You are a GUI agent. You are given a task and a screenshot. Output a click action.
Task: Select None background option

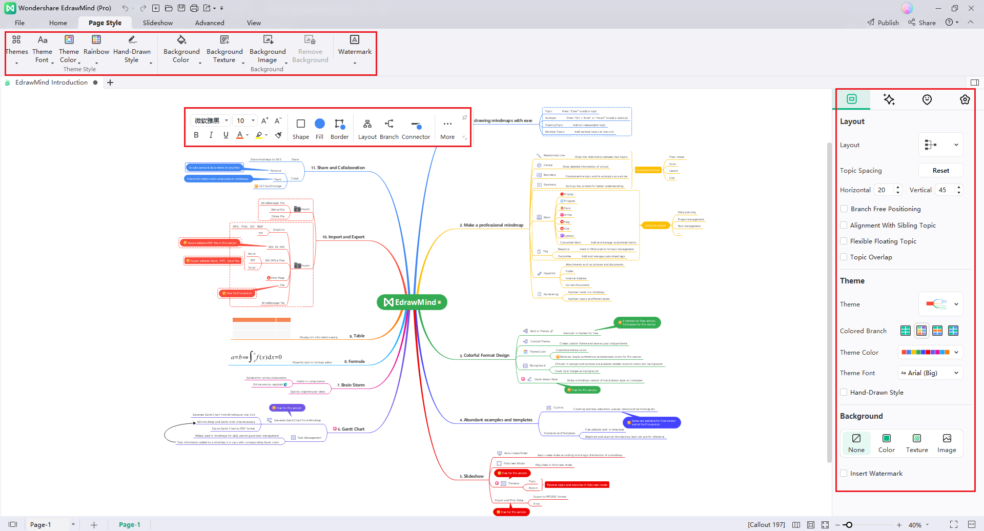(x=856, y=443)
